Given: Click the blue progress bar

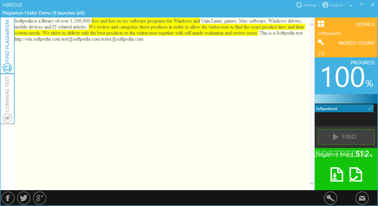Looking at the screenshot, I should (x=346, y=99).
